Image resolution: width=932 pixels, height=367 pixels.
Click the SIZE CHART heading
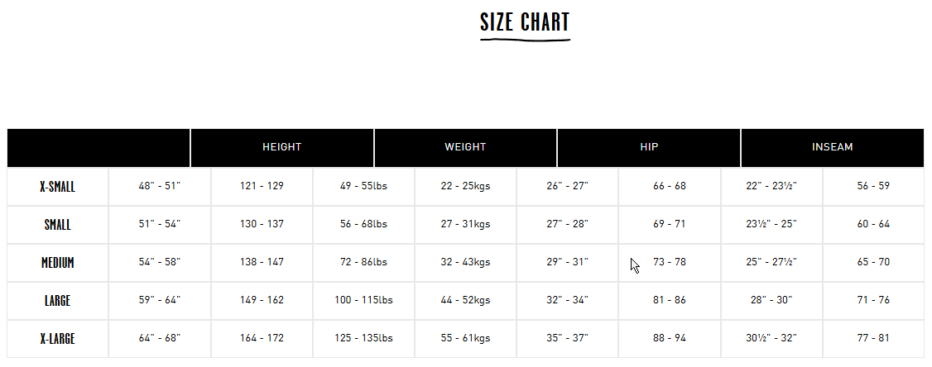click(x=525, y=22)
